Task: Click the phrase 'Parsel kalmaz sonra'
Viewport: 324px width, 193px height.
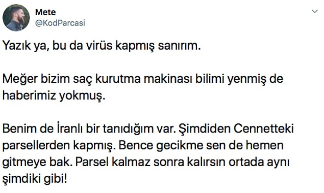Action: click(x=130, y=162)
